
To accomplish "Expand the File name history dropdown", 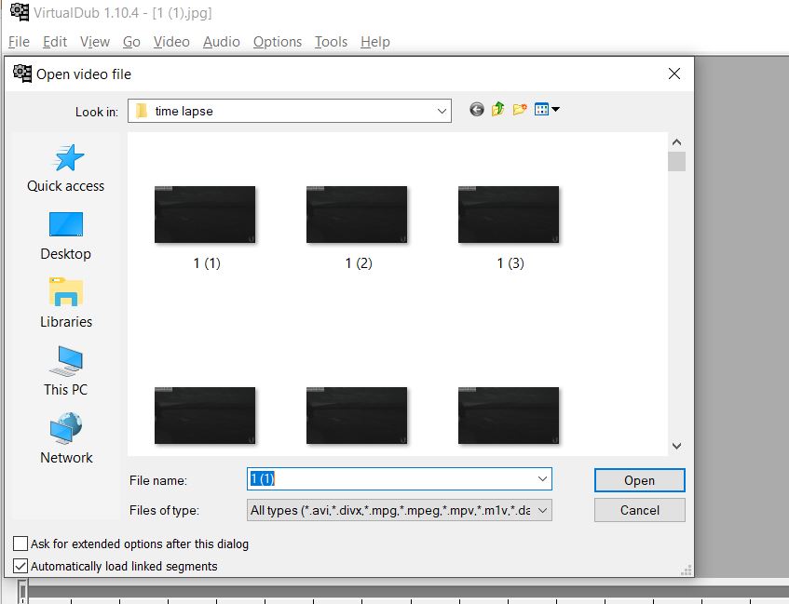I will (542, 478).
